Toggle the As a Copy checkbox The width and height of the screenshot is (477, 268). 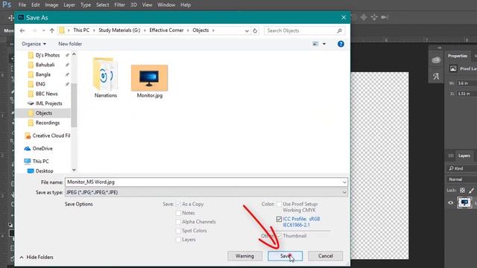pos(178,204)
